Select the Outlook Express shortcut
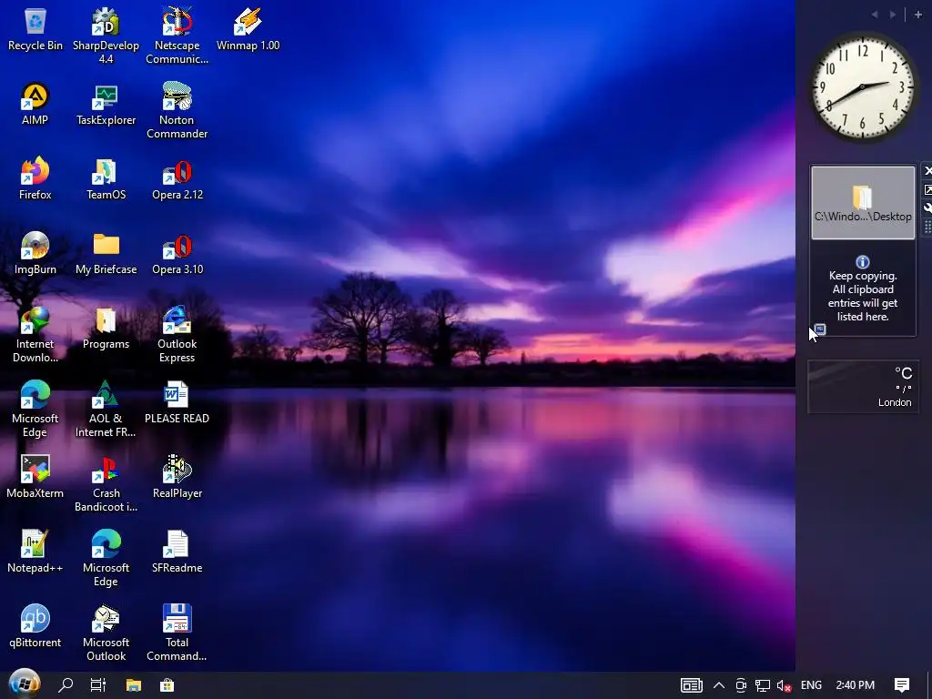The width and height of the screenshot is (932, 699). click(177, 335)
